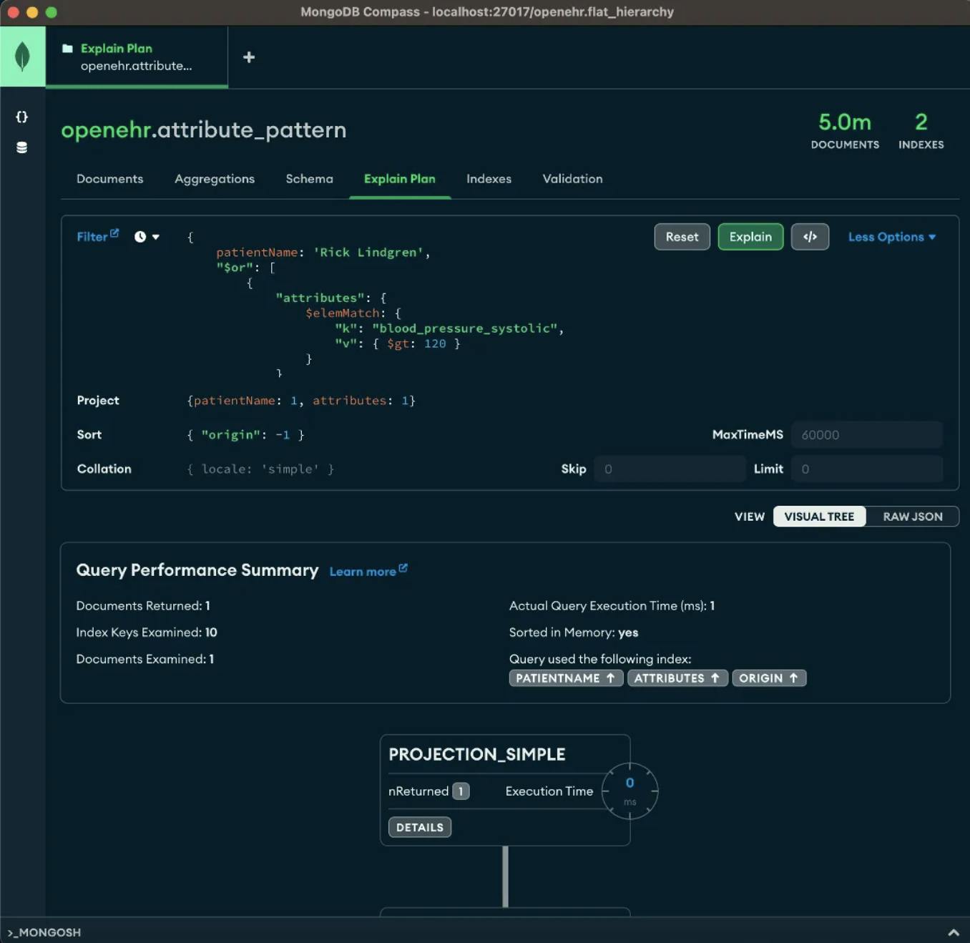The height and width of the screenshot is (943, 970).
Task: Click the 2 INDEXES count
Action: pyautogui.click(x=921, y=131)
